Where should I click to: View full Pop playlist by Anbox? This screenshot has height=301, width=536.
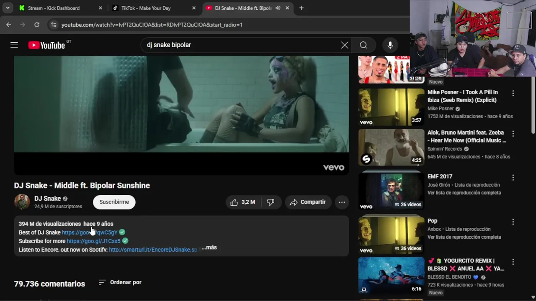(464, 237)
